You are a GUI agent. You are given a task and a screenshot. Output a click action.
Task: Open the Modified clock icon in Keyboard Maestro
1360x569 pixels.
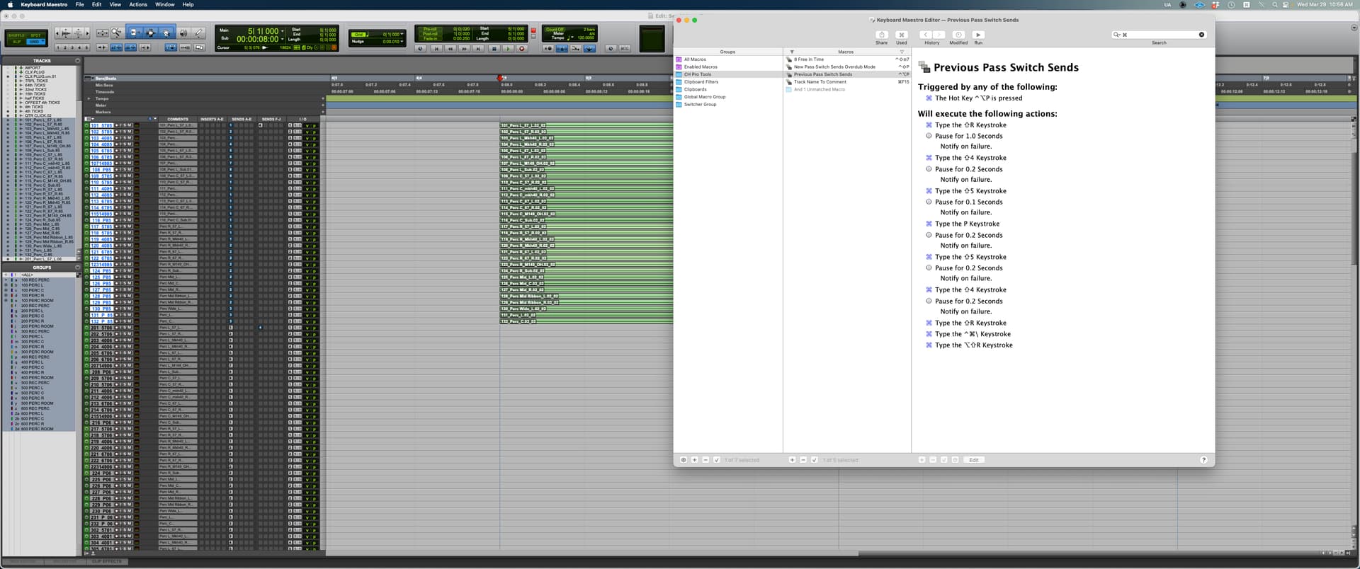tap(958, 35)
